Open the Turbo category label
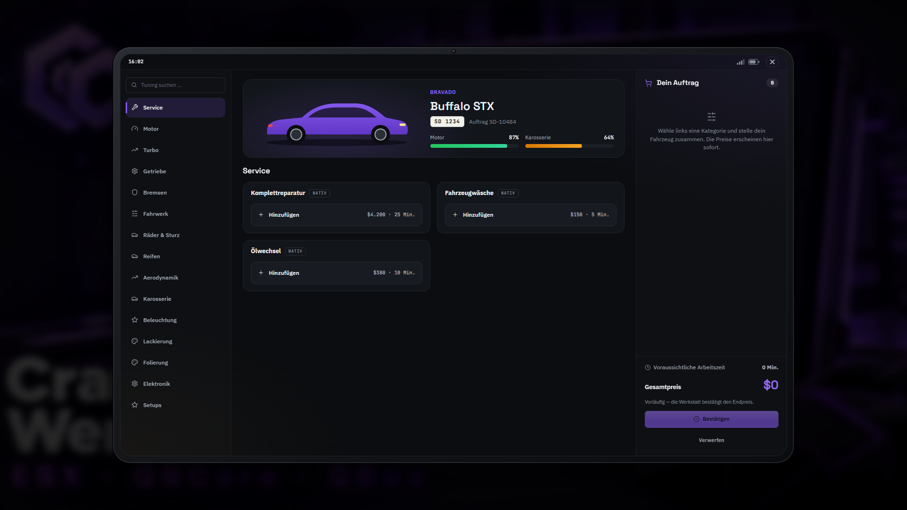Image resolution: width=907 pixels, height=510 pixels. (151, 150)
